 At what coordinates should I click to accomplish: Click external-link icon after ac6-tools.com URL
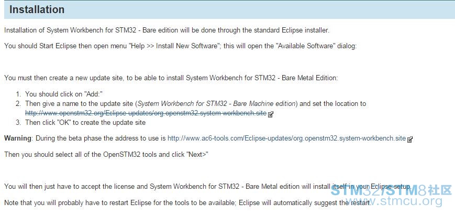click(410, 140)
